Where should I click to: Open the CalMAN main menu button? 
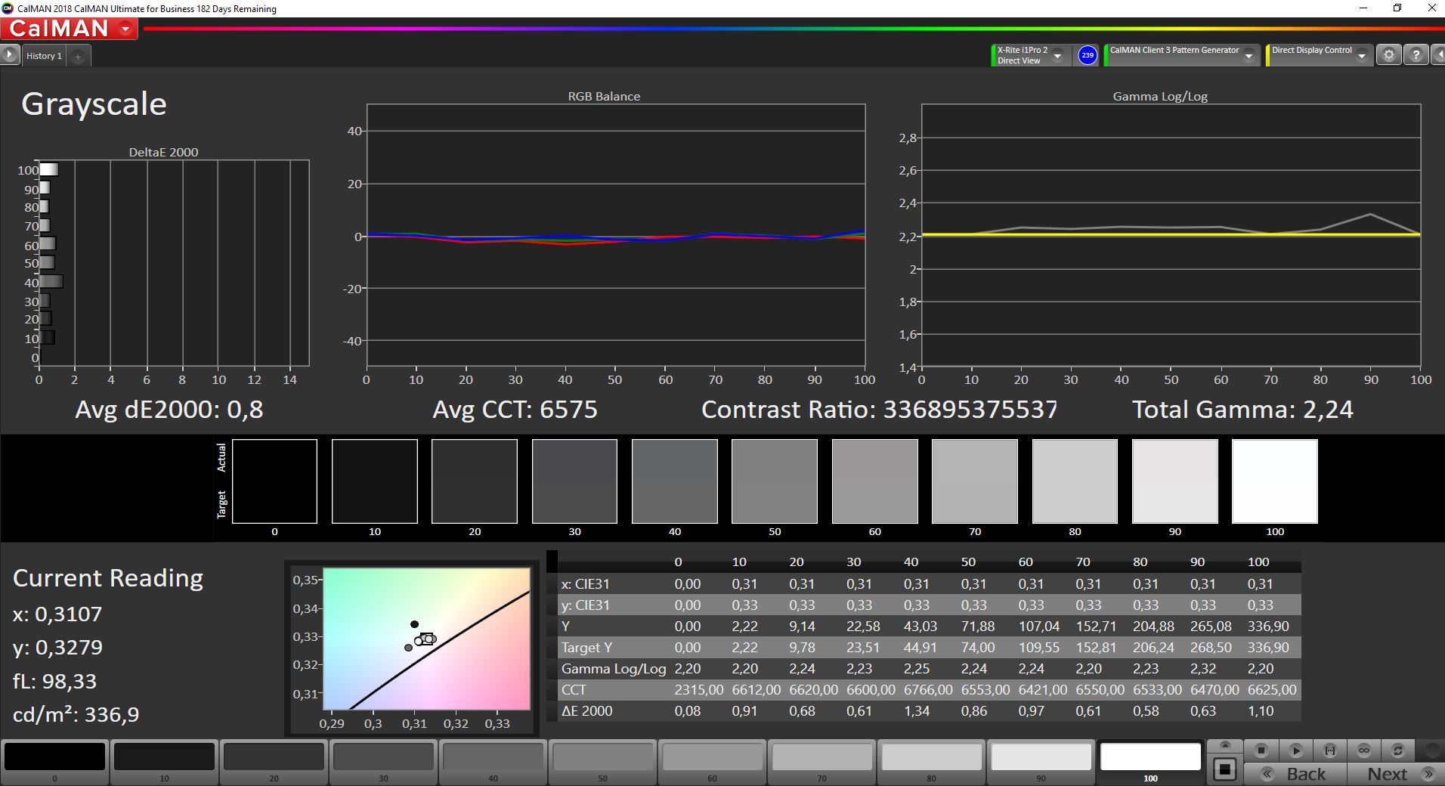(69, 29)
